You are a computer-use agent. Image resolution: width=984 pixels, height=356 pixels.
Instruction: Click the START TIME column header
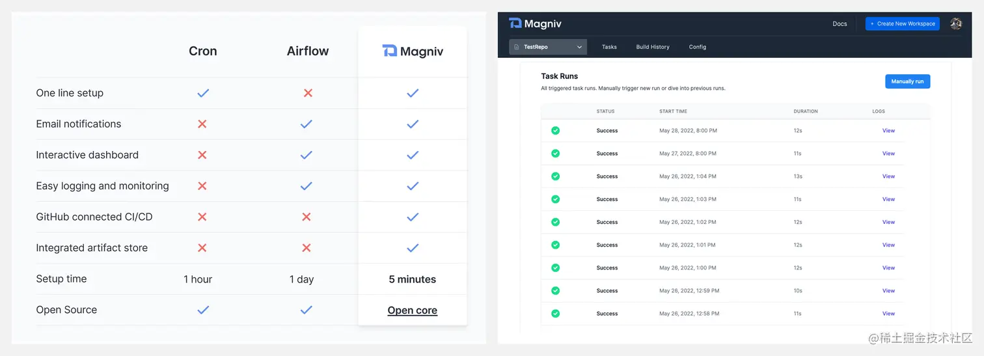(x=673, y=111)
